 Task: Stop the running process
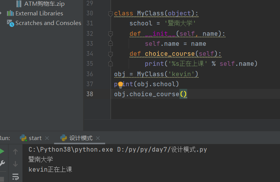point(2,179)
